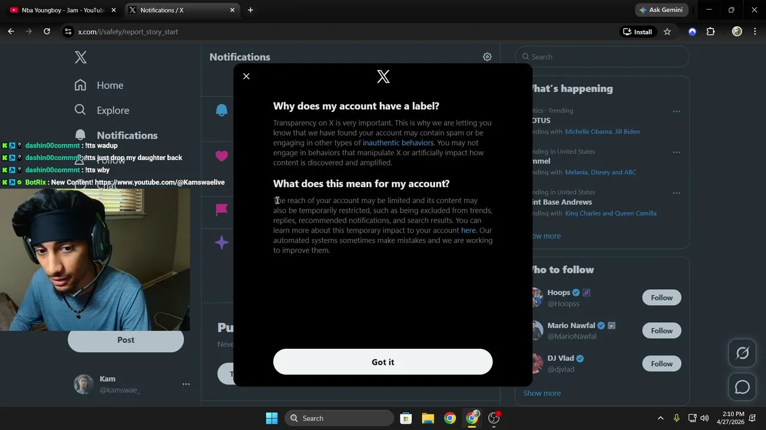This screenshot has width=766, height=430.
Task: Bookmark this page star icon
Action: pyautogui.click(x=667, y=32)
